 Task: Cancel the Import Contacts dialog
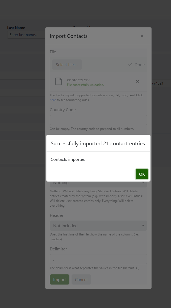[x=81, y=279]
